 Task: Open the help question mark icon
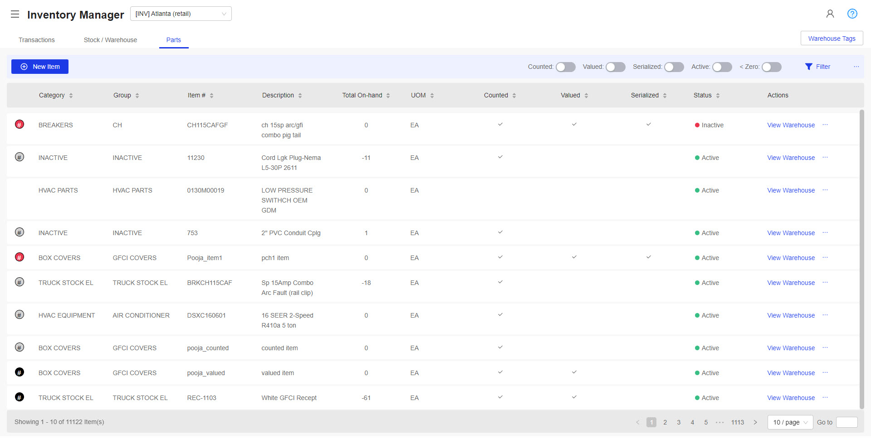click(x=852, y=14)
